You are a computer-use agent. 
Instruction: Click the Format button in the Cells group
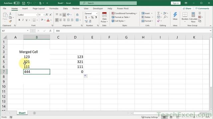click(x=147, y=21)
